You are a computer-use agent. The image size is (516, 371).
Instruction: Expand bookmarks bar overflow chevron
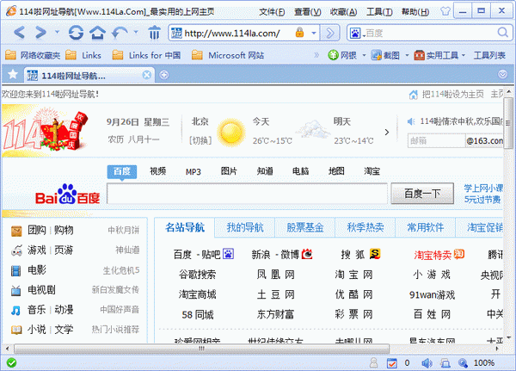pyautogui.click(x=316, y=55)
